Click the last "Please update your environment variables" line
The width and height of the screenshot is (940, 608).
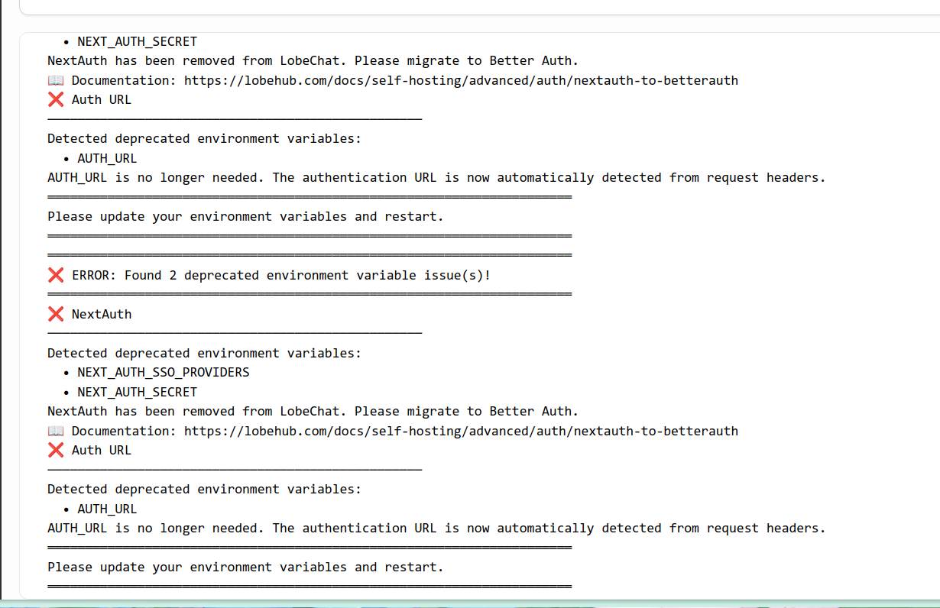245,567
